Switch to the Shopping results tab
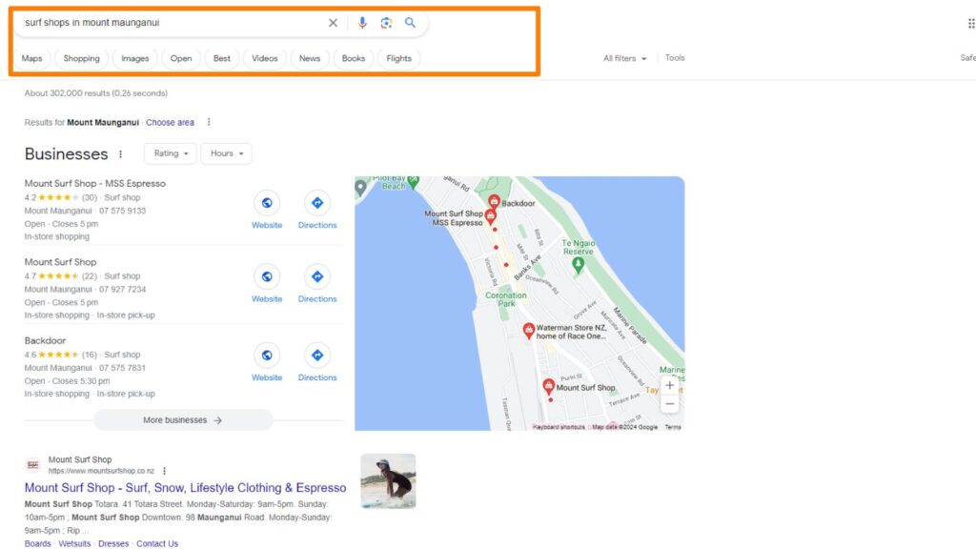 (82, 58)
